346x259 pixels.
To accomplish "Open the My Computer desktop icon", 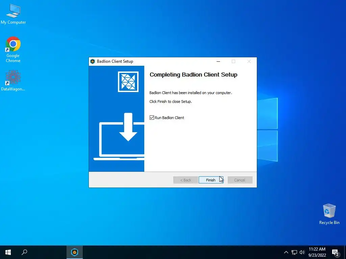I will [13, 14].
